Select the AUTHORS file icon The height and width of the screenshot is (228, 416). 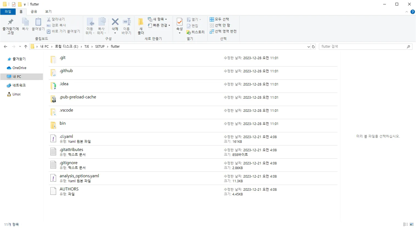(x=53, y=191)
